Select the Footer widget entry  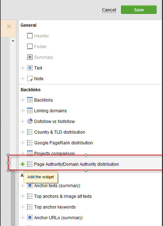[40, 46]
